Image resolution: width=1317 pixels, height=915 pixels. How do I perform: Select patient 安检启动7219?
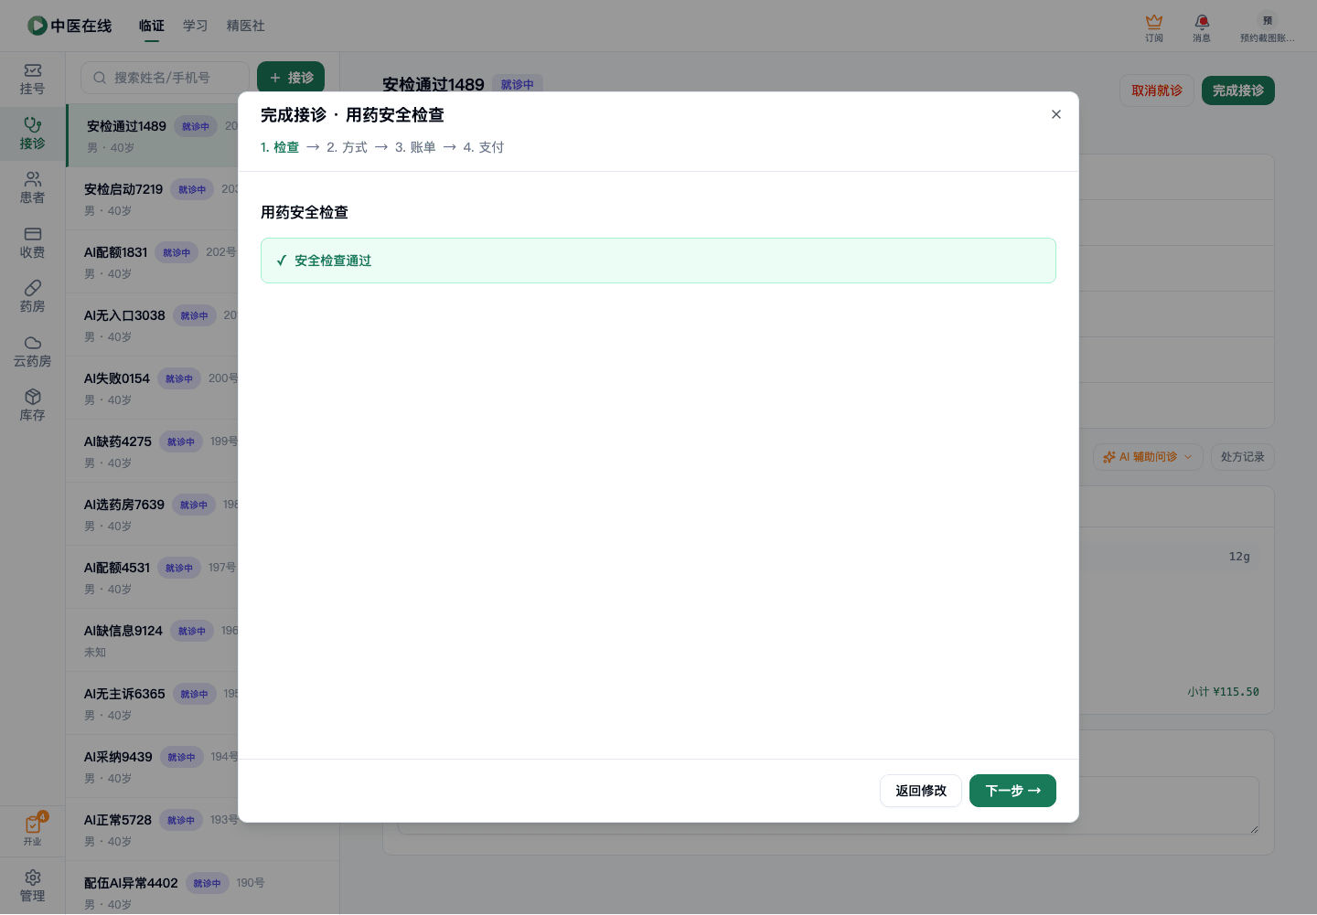point(152,198)
